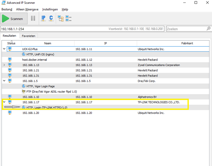The width and height of the screenshot is (212, 166).
Task: Collapse the 192.168.1.5 DrayTek row
Action: coord(4,81)
